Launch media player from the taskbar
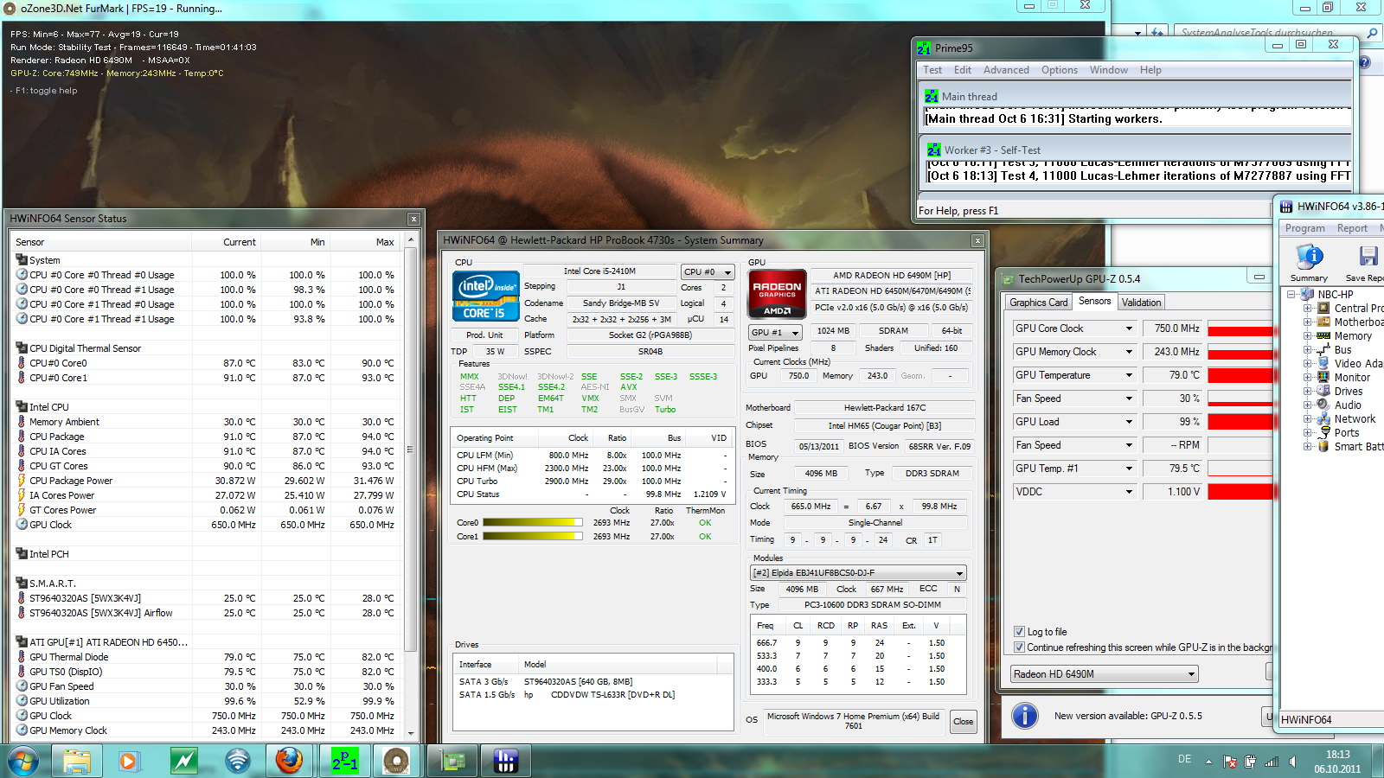 coord(129,761)
